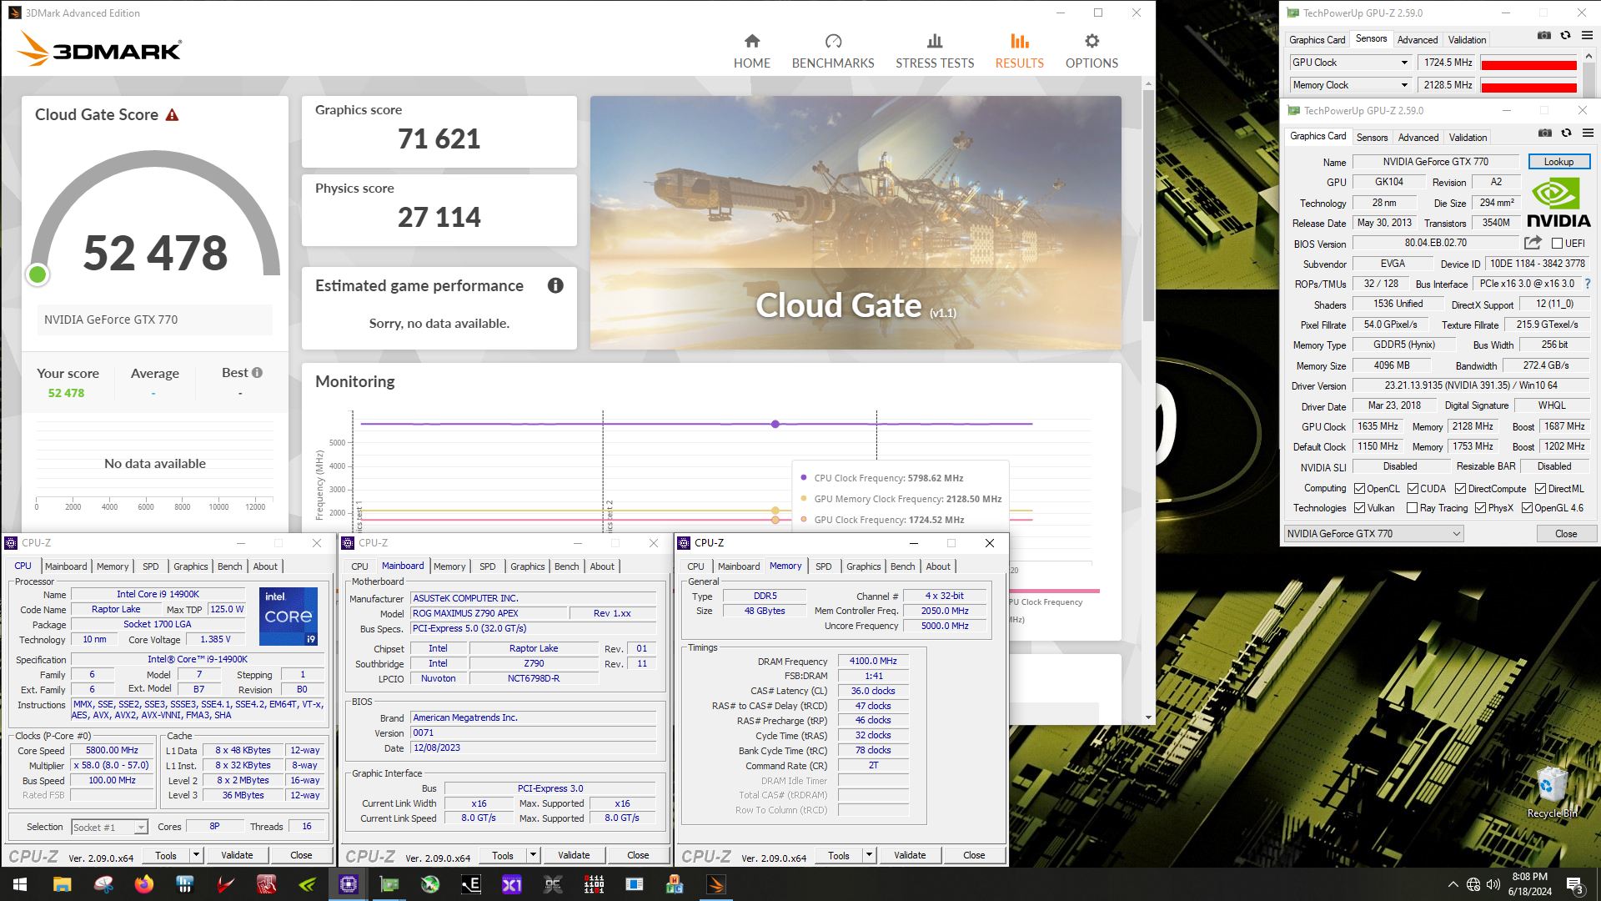The image size is (1601, 901).
Task: Toggle the CUDA checkbox
Action: click(x=1413, y=489)
